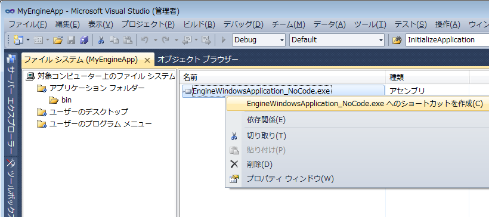This screenshot has width=489, height=217.
Task: Click the Copy toolbar icon
Action: 114,40
